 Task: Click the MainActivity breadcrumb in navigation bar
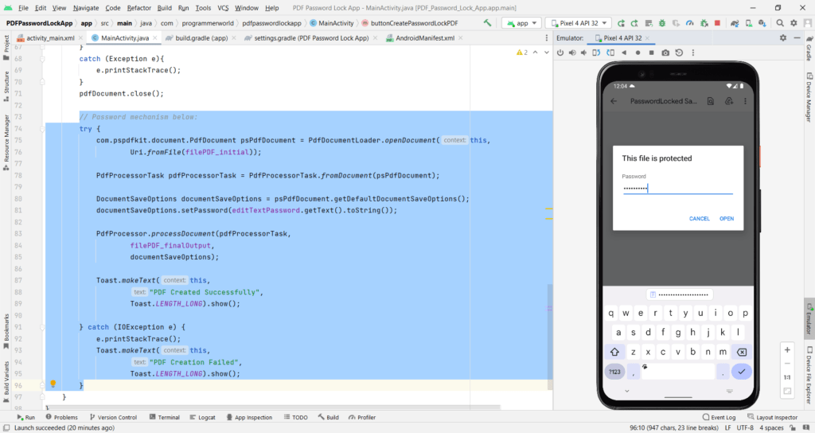click(332, 23)
